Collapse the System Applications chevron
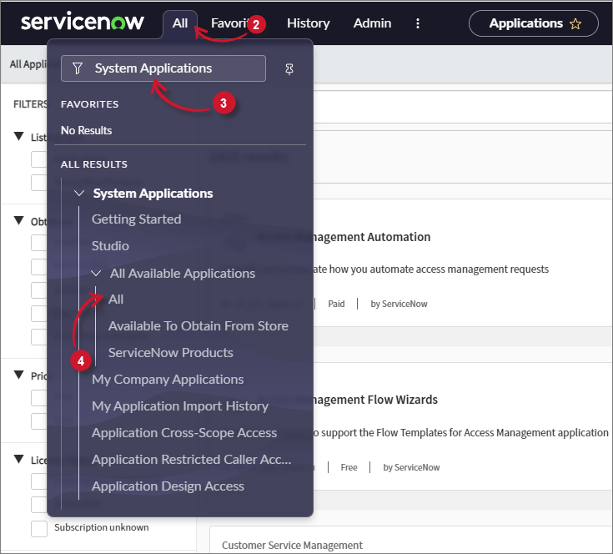The image size is (613, 554). click(79, 193)
